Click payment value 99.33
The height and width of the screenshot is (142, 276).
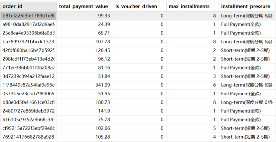(85, 16)
